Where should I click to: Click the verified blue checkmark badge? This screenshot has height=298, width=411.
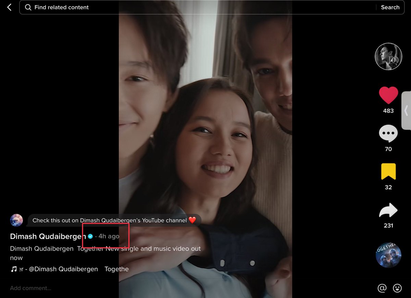coord(90,236)
